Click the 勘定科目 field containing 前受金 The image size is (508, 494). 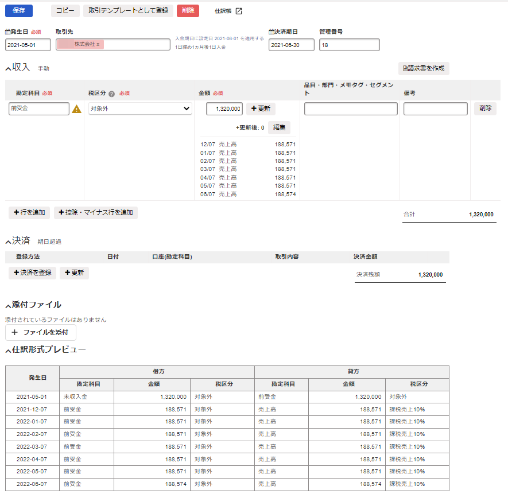tap(39, 108)
